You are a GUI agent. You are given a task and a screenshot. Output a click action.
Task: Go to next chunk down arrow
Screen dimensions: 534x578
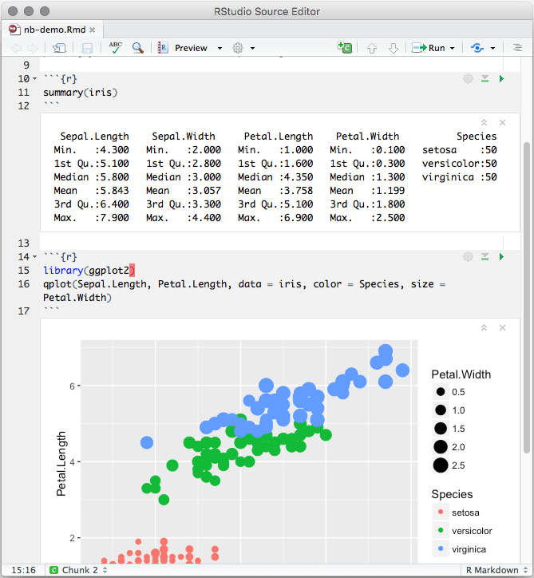click(x=394, y=48)
